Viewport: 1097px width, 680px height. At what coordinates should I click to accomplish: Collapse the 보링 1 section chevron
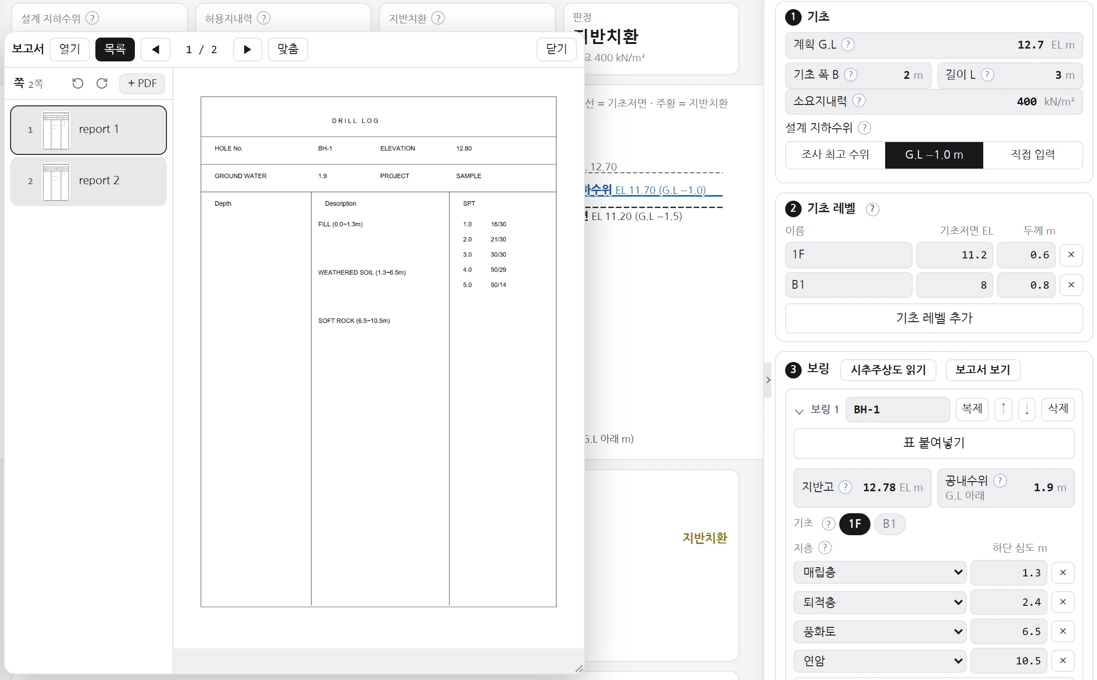tap(799, 411)
